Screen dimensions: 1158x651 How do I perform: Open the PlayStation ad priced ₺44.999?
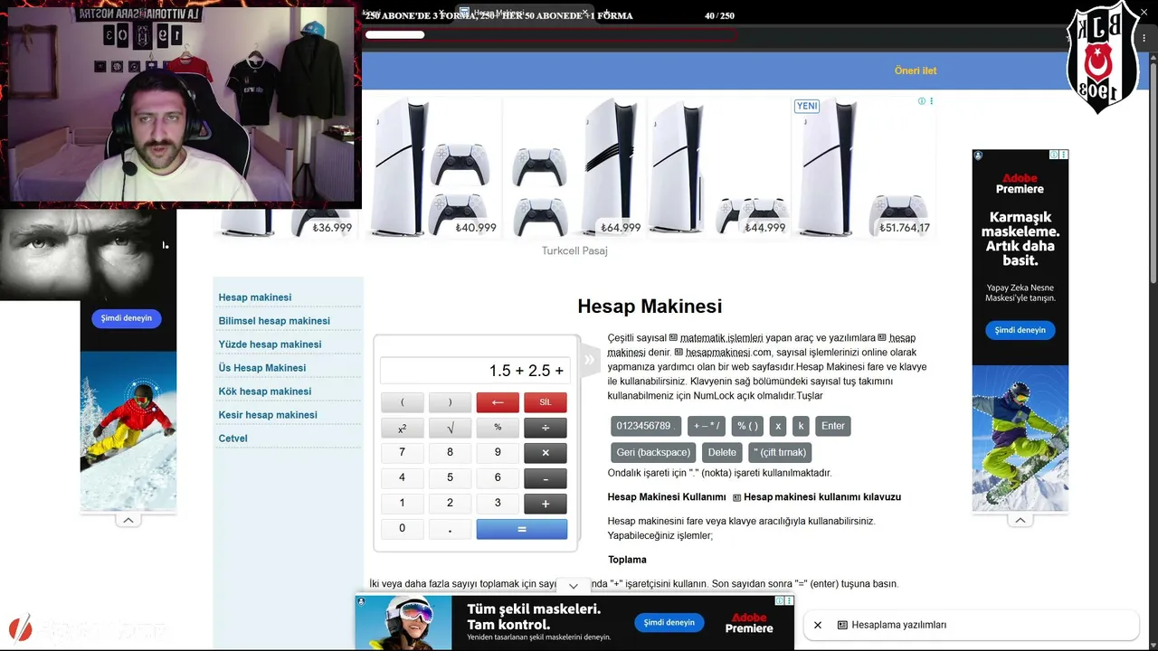(x=719, y=167)
